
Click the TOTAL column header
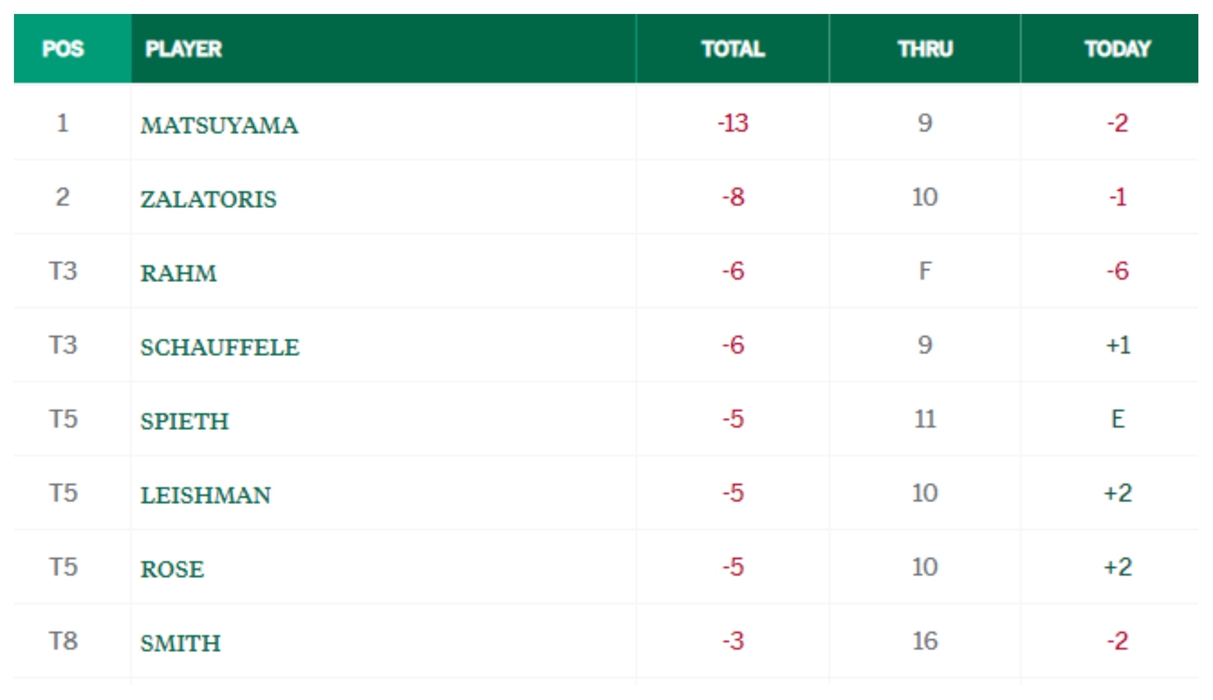pos(732,49)
